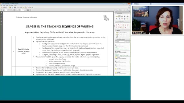Open the Help menu
The height and width of the screenshot is (103, 184).
[15, 5]
